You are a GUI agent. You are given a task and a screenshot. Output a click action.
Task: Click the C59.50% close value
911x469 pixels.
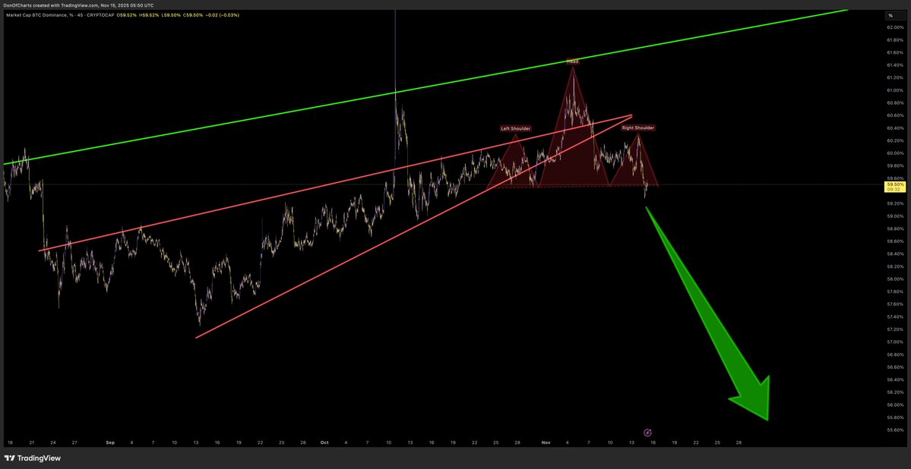click(193, 15)
